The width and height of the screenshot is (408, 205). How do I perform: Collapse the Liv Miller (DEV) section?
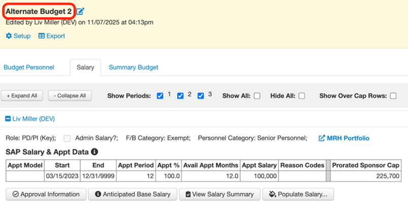8,119
